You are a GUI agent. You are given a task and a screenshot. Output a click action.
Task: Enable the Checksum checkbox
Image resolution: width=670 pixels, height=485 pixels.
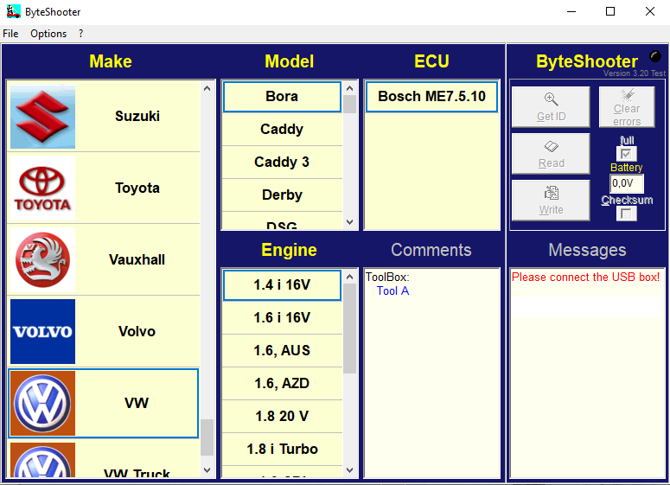627,214
